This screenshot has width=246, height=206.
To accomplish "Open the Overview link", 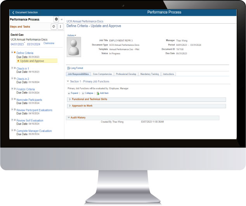I will pyautogui.click(x=49, y=43).
